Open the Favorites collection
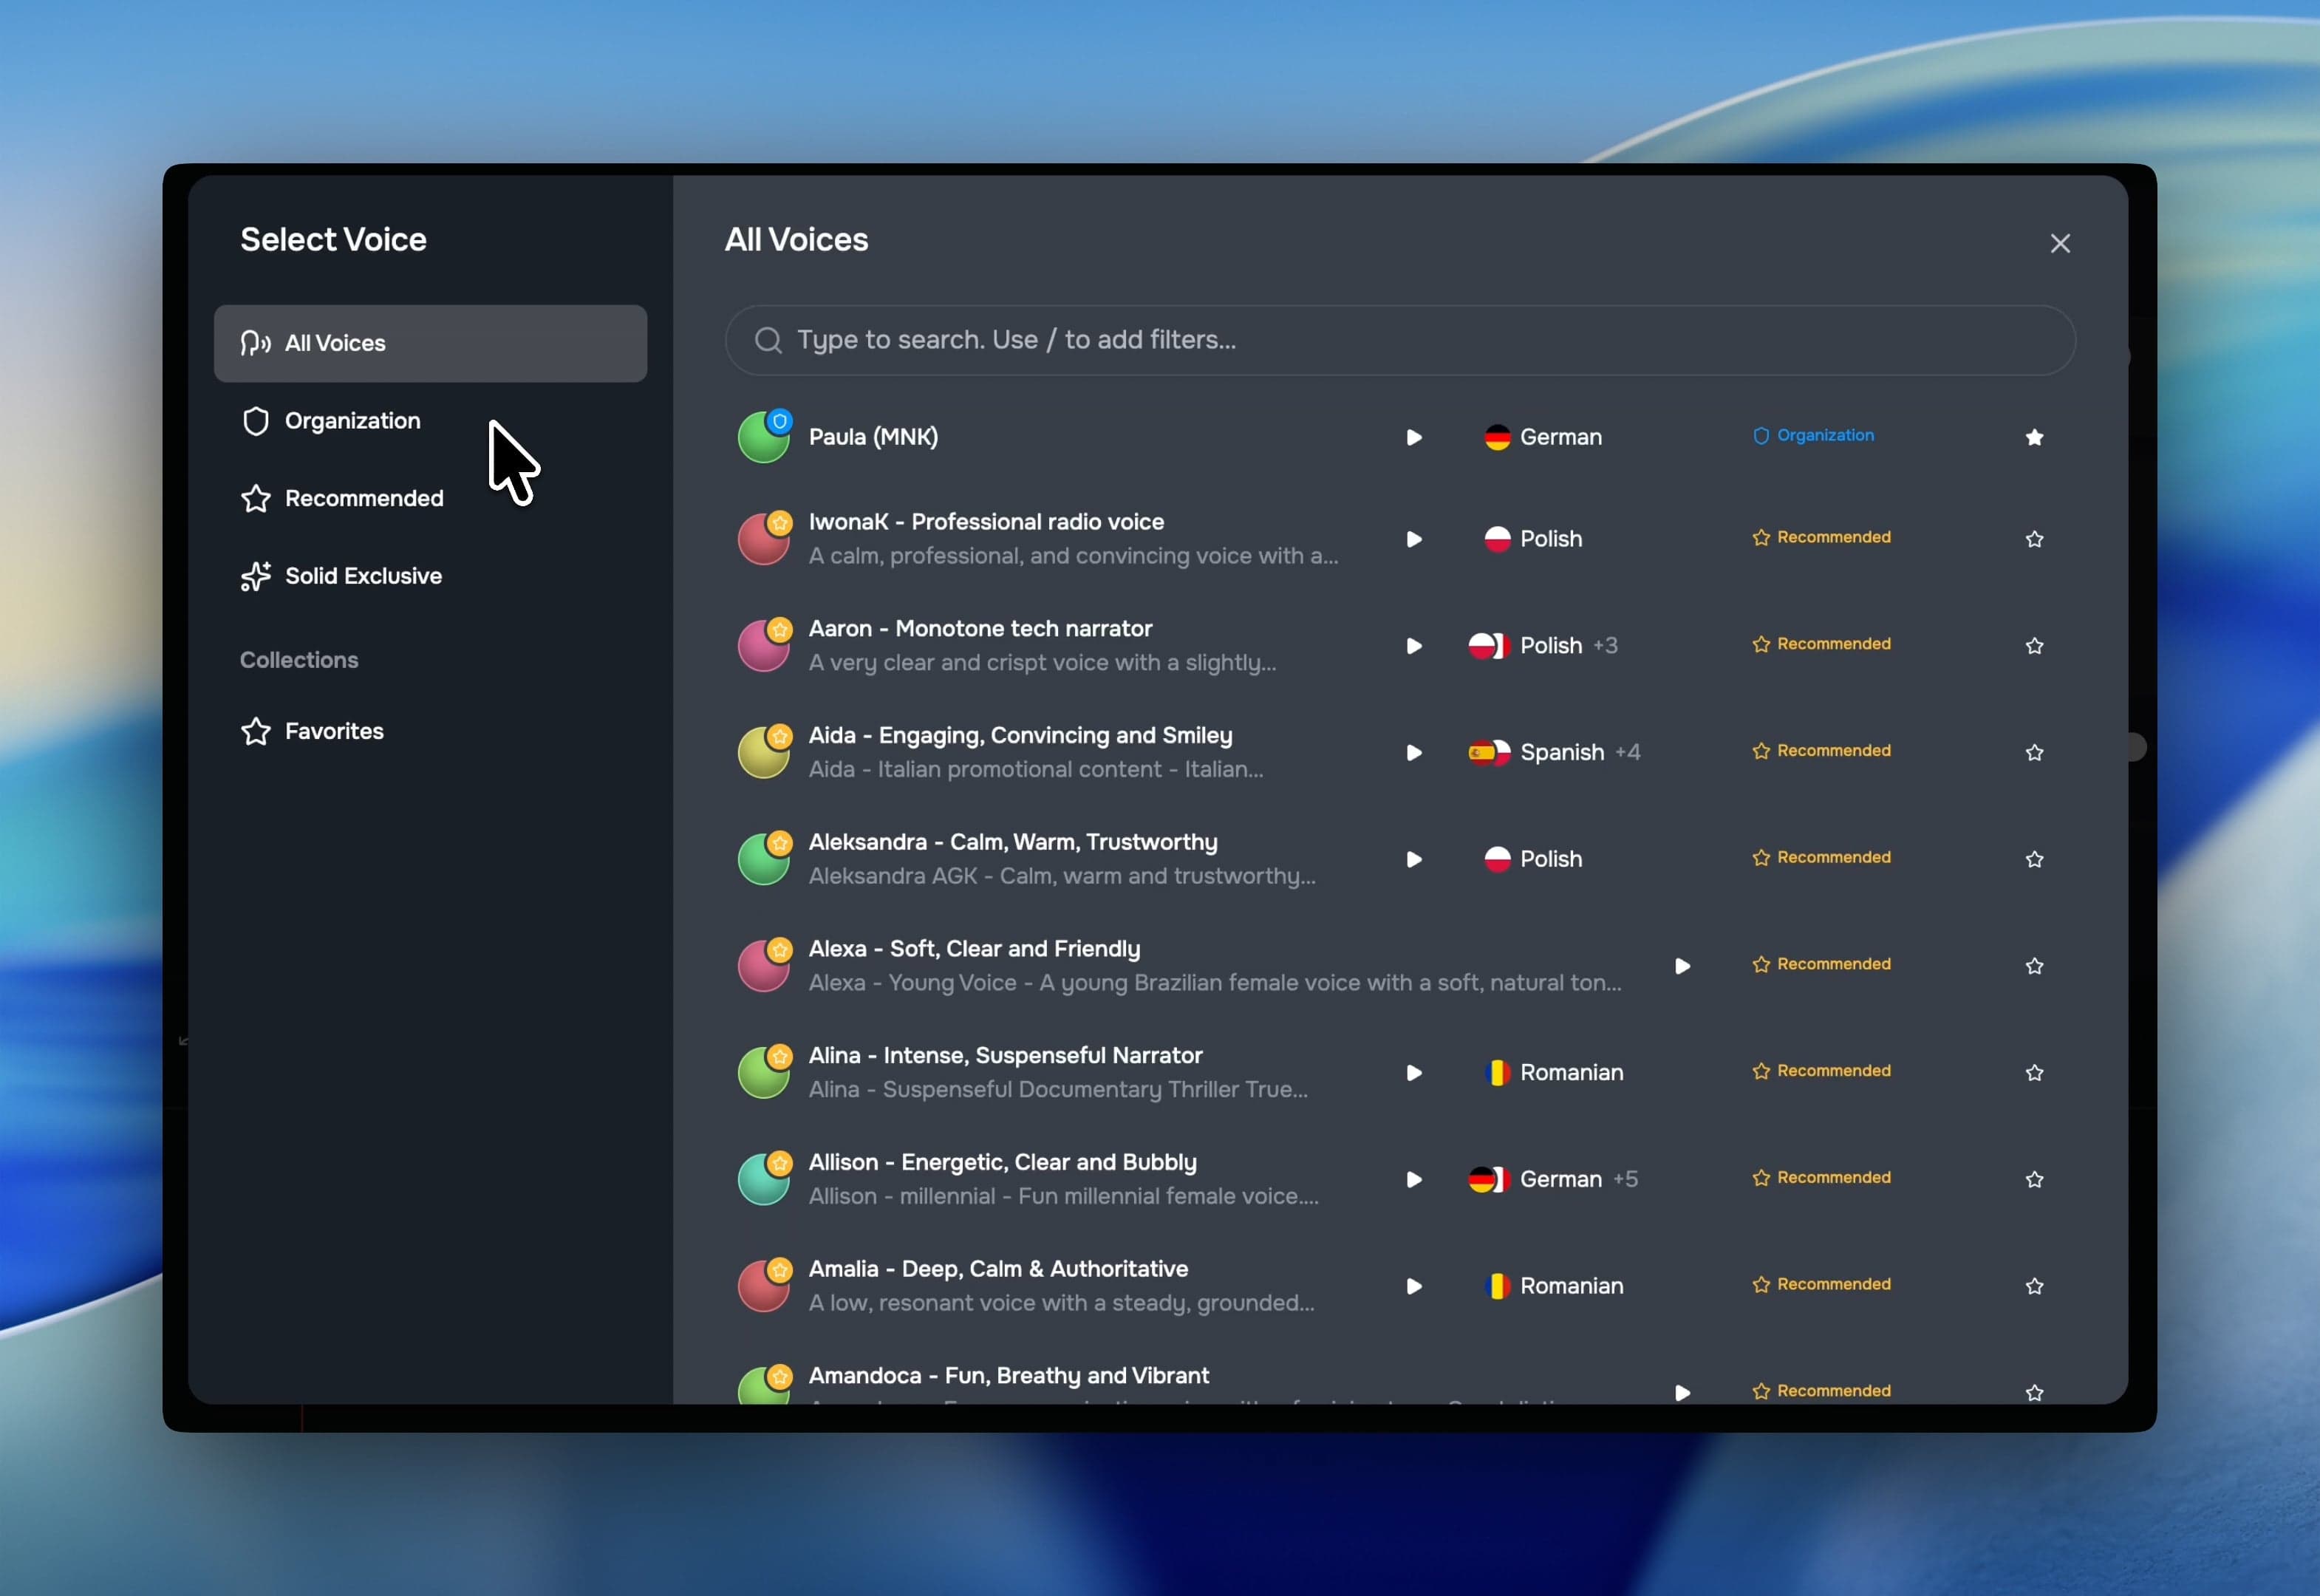Screen dimensions: 2320x1596 click(x=430, y=731)
